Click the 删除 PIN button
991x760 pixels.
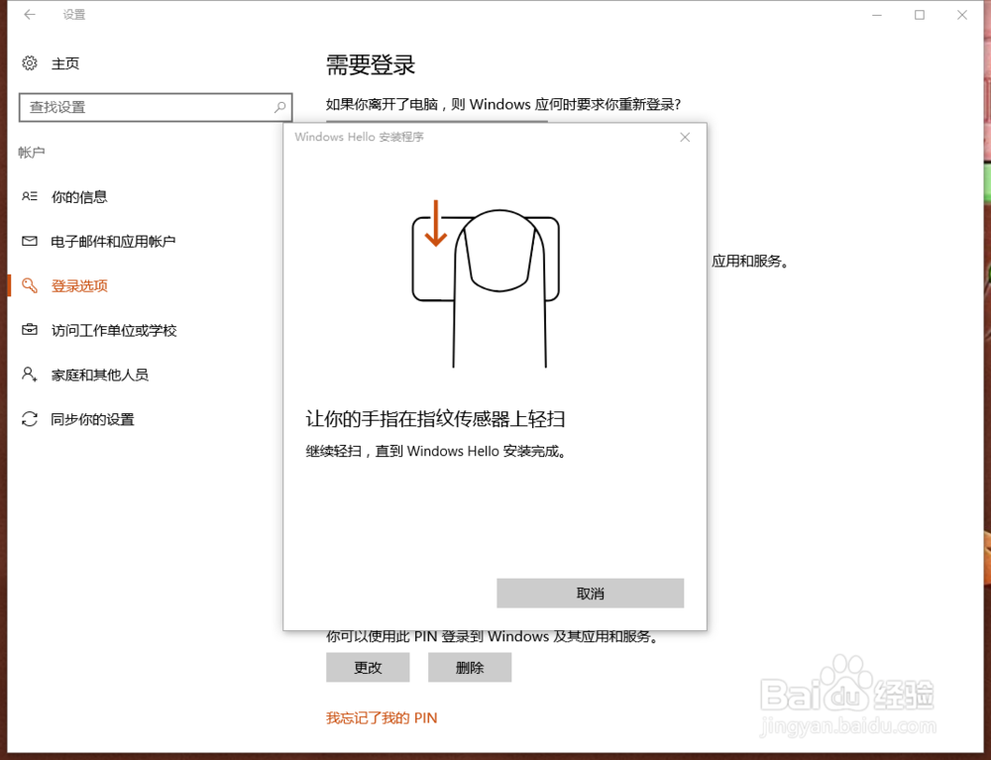pyautogui.click(x=470, y=667)
